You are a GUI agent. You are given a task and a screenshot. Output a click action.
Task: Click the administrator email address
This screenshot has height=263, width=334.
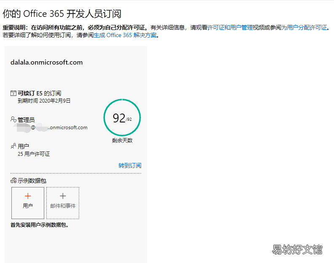(x=51, y=127)
